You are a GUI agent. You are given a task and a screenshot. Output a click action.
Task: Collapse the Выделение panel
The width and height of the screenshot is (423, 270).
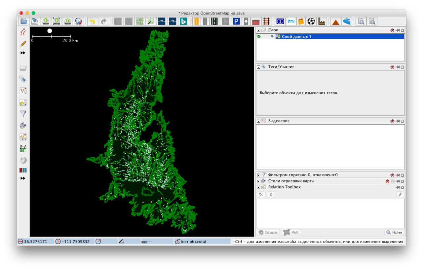tap(258, 121)
